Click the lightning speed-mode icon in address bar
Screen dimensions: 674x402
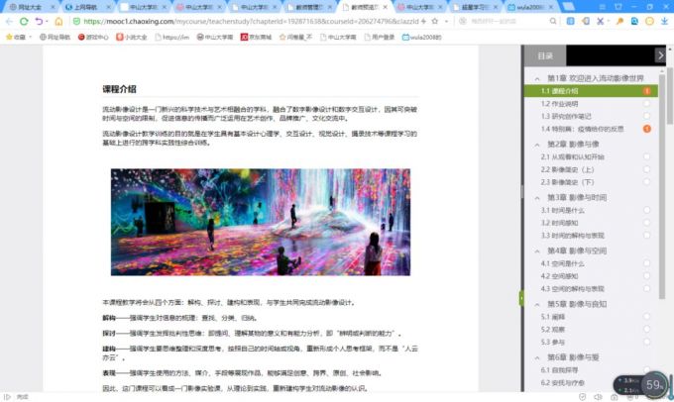pos(424,21)
